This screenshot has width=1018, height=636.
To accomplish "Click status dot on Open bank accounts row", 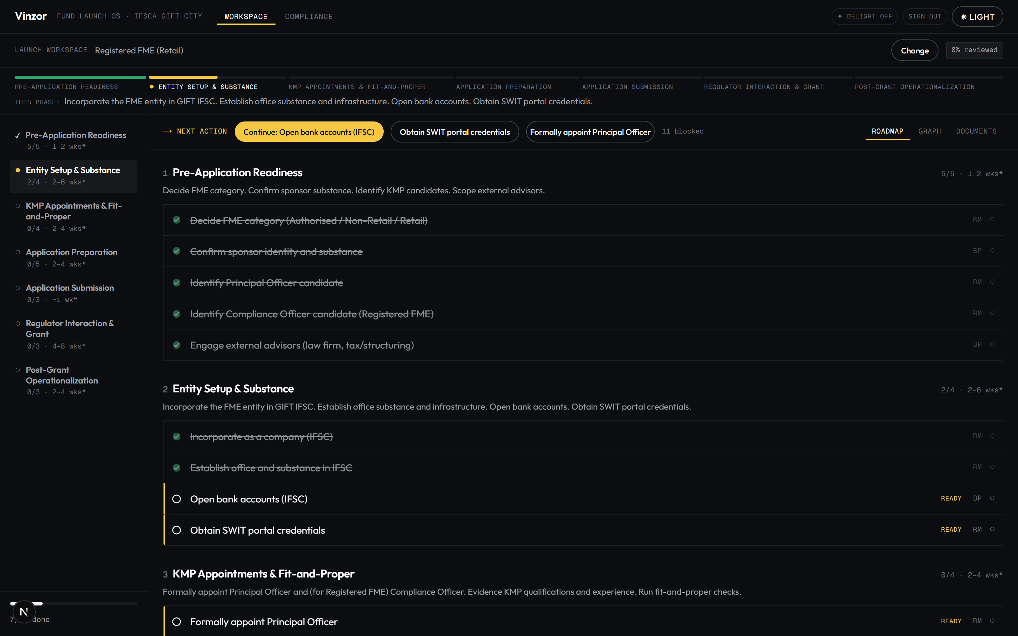I will coord(992,498).
